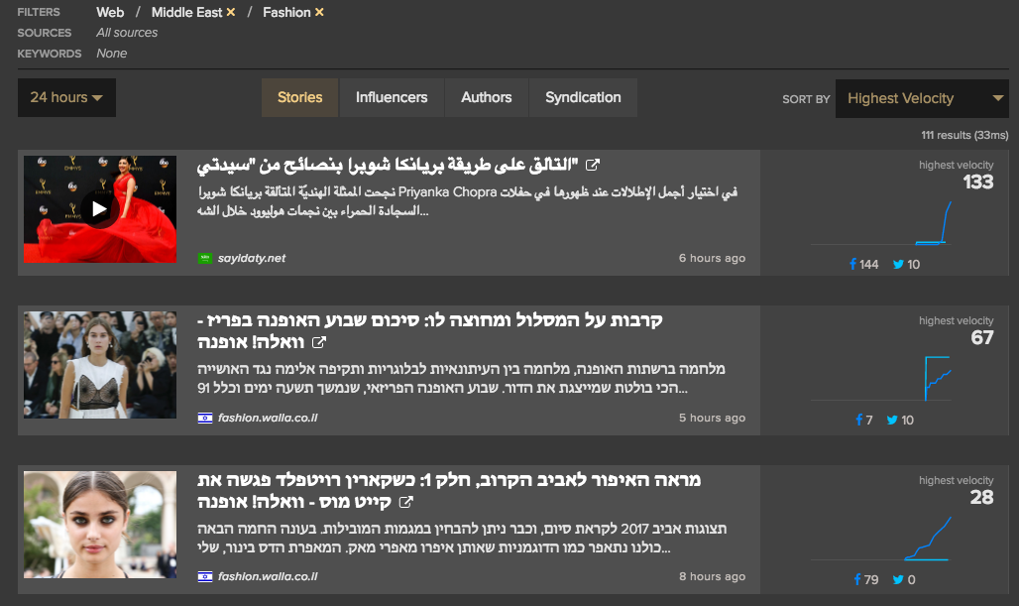Screen dimensions: 1019x606
Task: Select the Stories tab
Action: click(299, 97)
